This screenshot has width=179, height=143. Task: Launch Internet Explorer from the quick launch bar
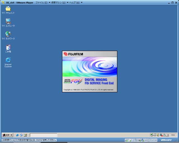point(17,135)
